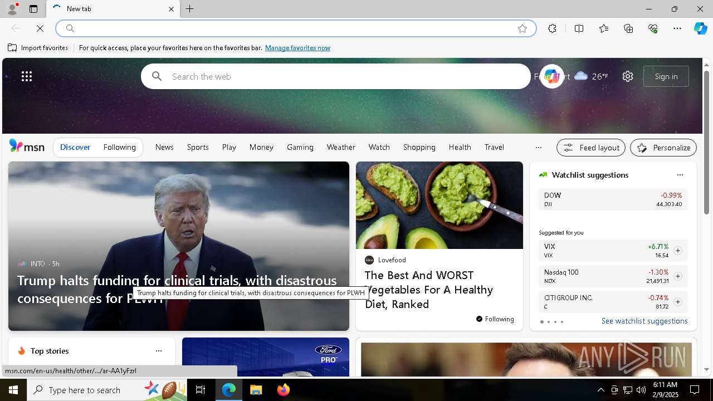Open the page settings gear
The image size is (713, 401).
pyautogui.click(x=628, y=76)
